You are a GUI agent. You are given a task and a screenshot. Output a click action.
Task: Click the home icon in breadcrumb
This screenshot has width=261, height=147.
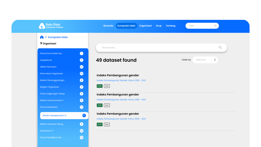(x=42, y=37)
